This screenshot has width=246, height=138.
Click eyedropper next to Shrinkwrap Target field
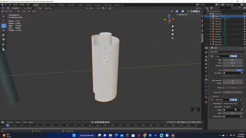pos(241,110)
